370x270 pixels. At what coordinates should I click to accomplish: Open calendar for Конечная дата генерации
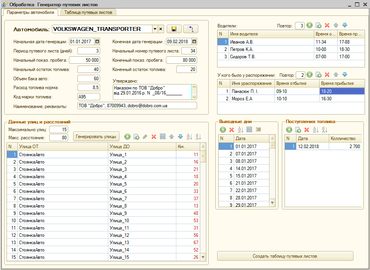click(x=194, y=42)
